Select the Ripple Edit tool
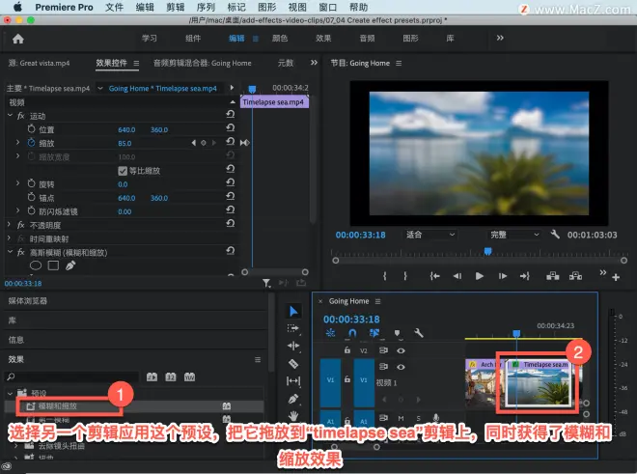Viewport: 637px width, 474px height. coord(293,346)
